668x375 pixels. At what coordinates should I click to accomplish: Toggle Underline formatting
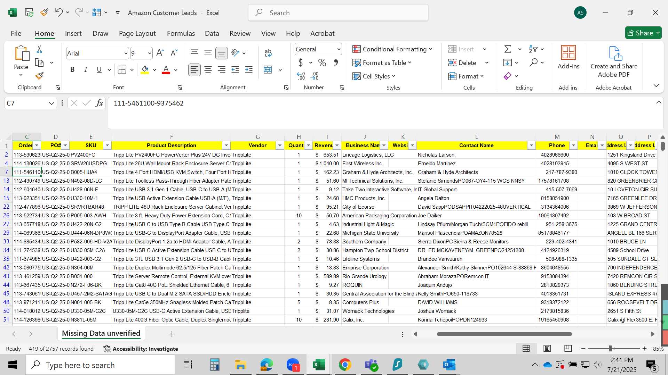pyautogui.click(x=99, y=70)
